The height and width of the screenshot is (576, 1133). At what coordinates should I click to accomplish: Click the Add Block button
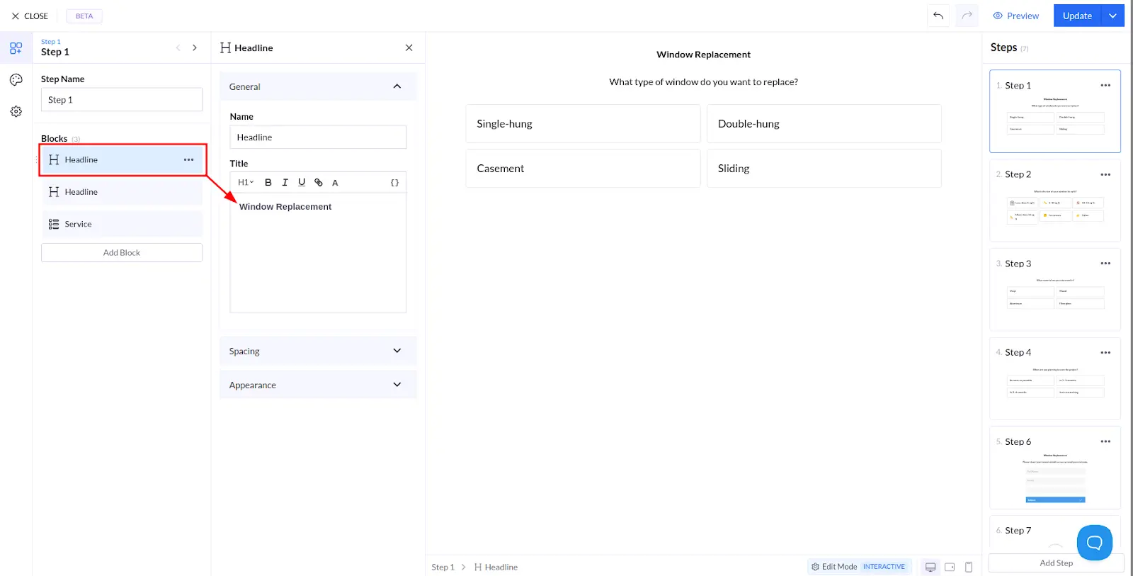click(x=122, y=253)
